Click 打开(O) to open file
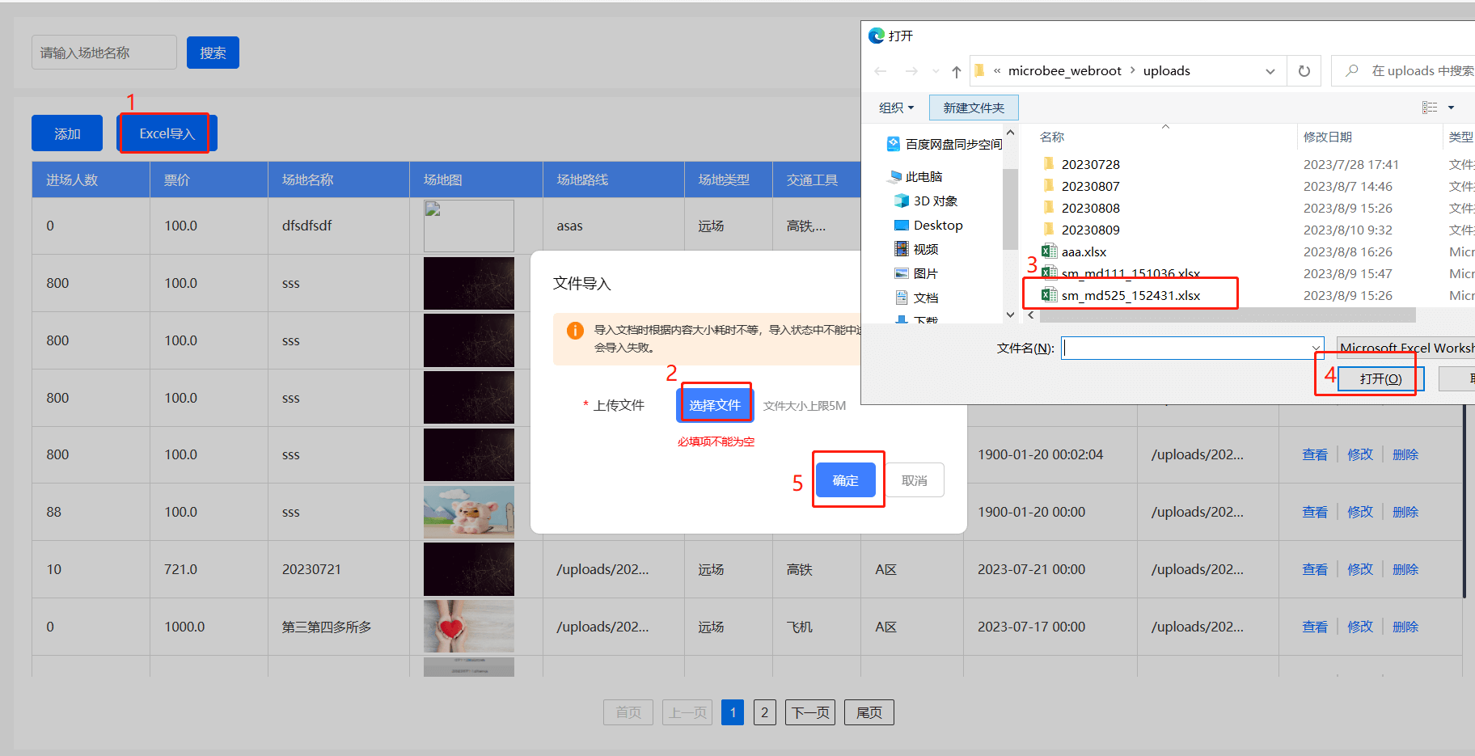The height and width of the screenshot is (756, 1475). [x=1380, y=379]
